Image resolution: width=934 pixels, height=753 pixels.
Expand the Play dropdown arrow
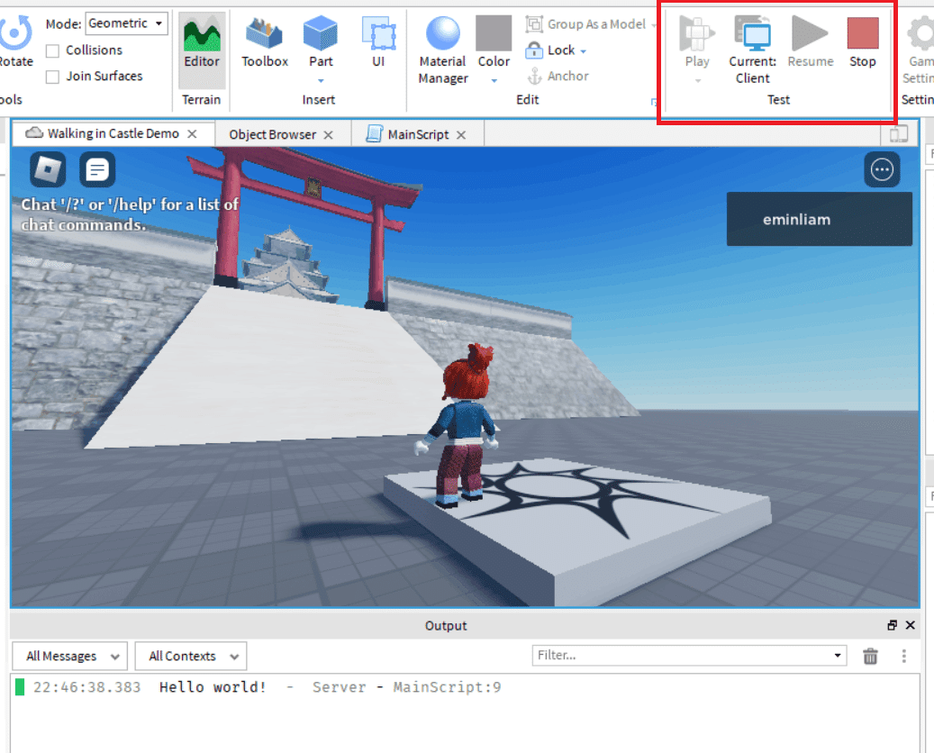pyautogui.click(x=697, y=80)
